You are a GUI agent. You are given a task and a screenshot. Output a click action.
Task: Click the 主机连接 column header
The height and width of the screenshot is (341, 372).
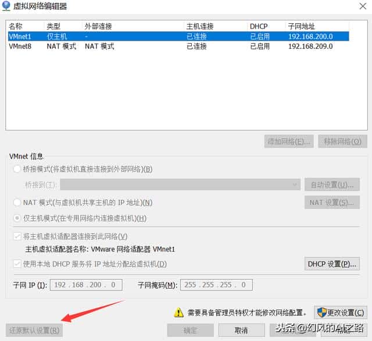(x=216, y=26)
